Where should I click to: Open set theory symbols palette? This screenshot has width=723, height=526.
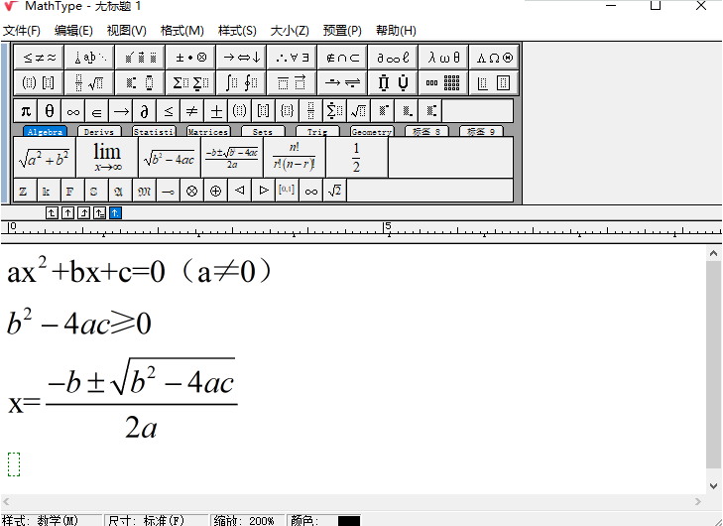342,58
